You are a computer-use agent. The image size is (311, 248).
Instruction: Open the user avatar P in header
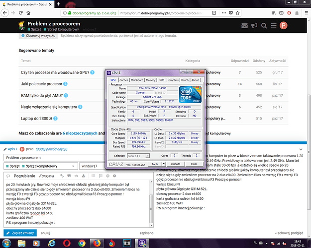[x=284, y=25]
